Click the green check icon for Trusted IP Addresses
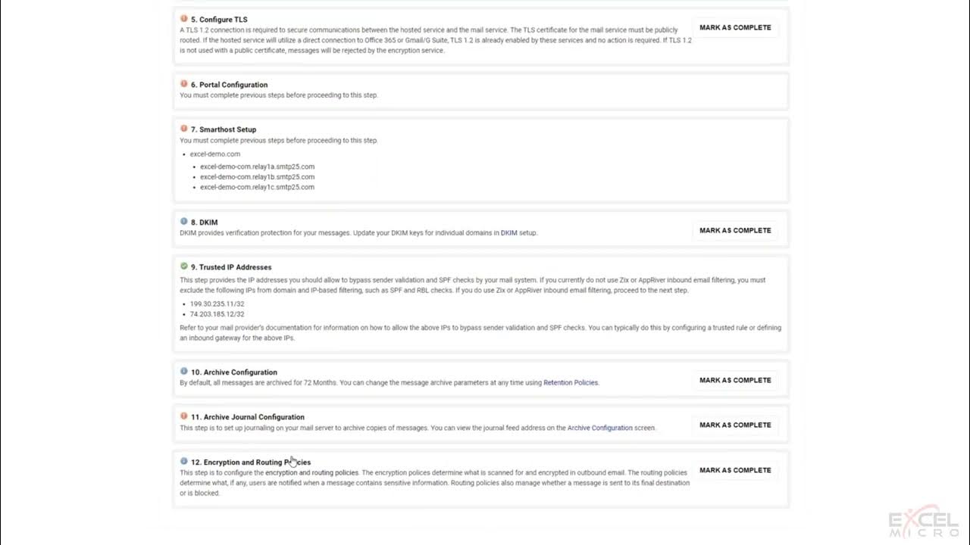 (184, 266)
